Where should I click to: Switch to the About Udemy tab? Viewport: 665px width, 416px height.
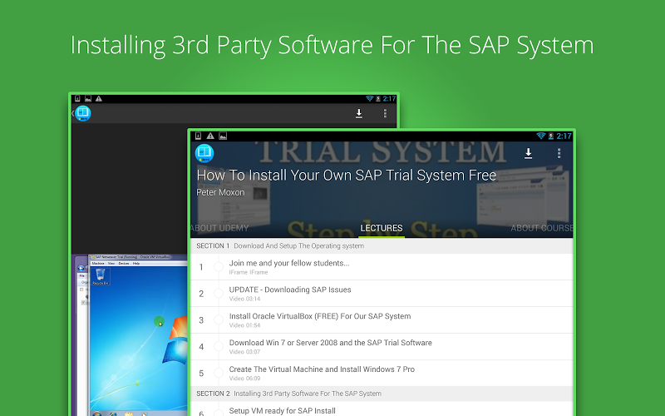click(x=219, y=228)
